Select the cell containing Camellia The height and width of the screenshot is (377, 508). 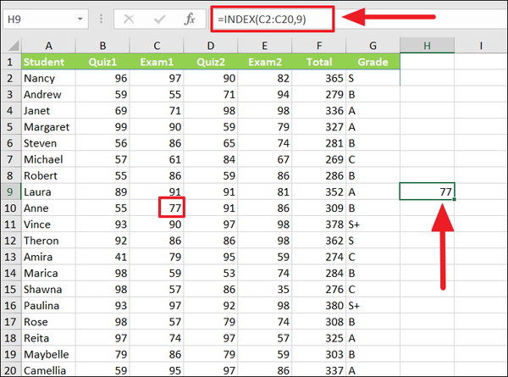click(48, 370)
